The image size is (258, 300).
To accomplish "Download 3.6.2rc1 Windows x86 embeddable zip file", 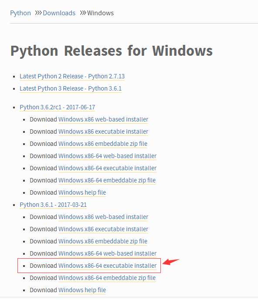I will coord(103,144).
